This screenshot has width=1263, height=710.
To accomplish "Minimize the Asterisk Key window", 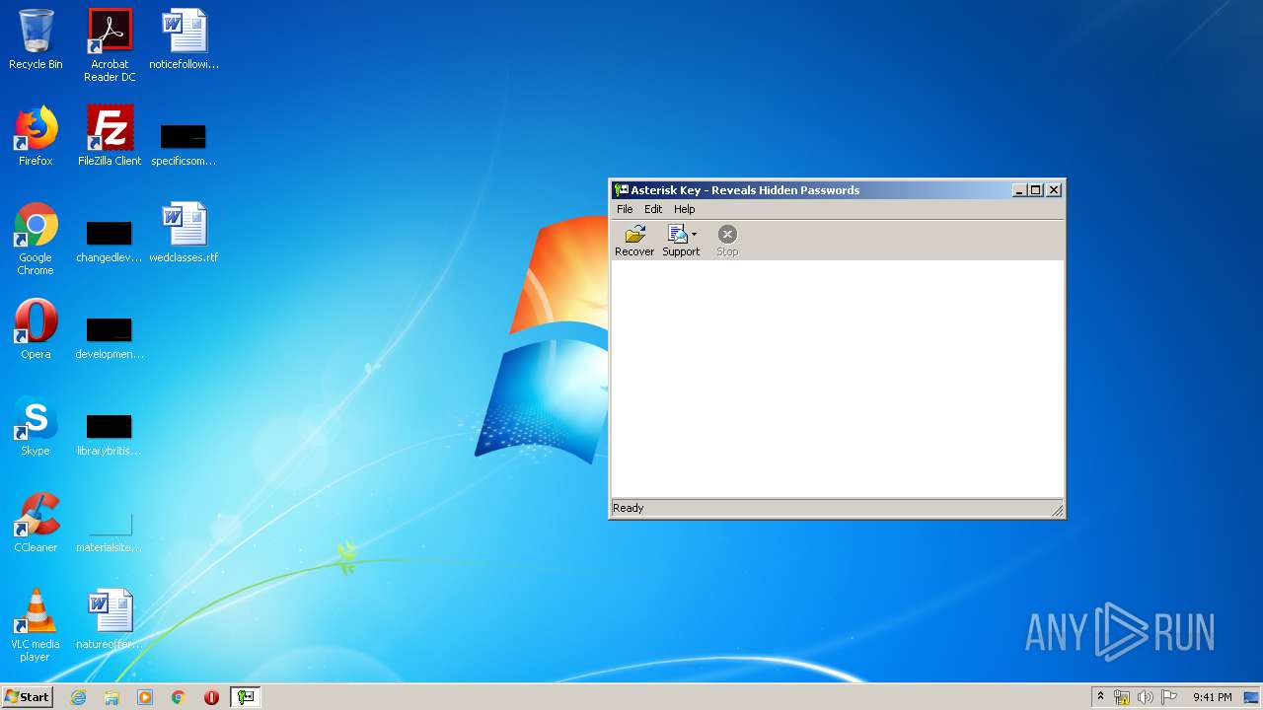I will click(1019, 190).
